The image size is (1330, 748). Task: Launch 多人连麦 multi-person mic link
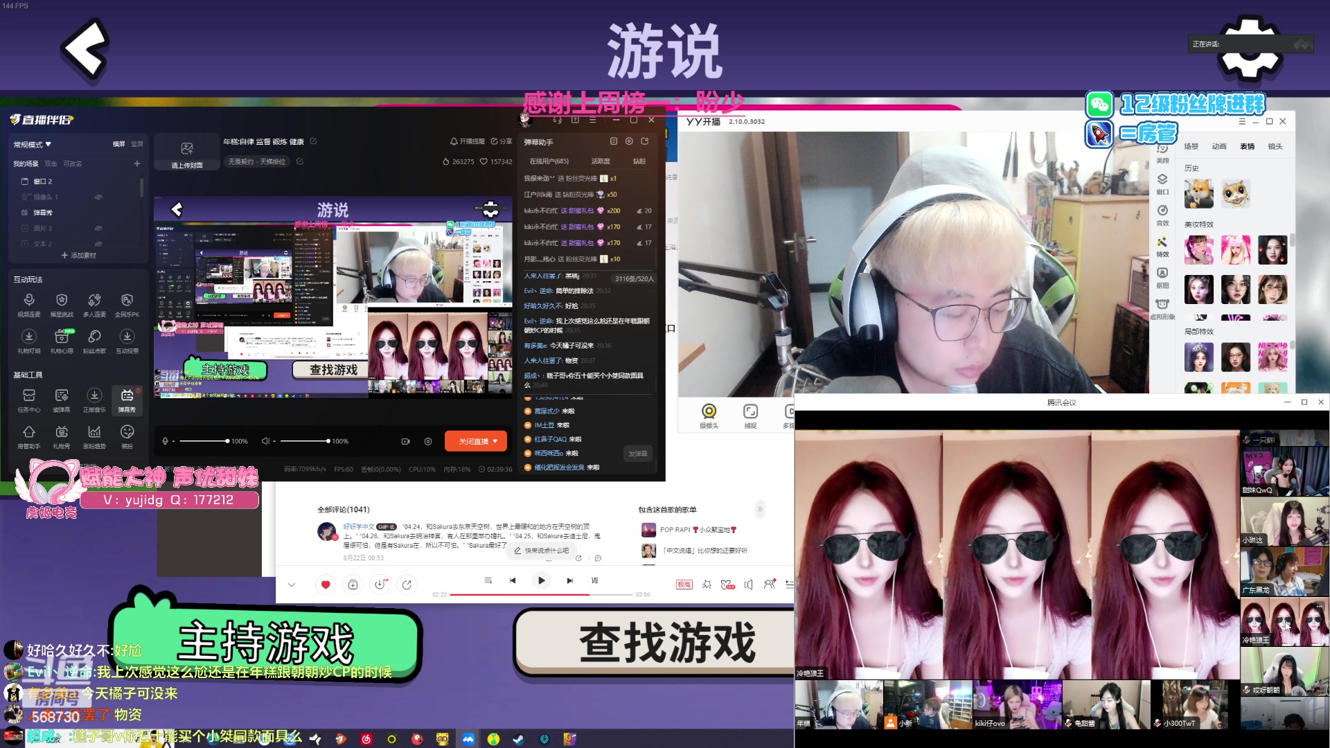tap(94, 304)
